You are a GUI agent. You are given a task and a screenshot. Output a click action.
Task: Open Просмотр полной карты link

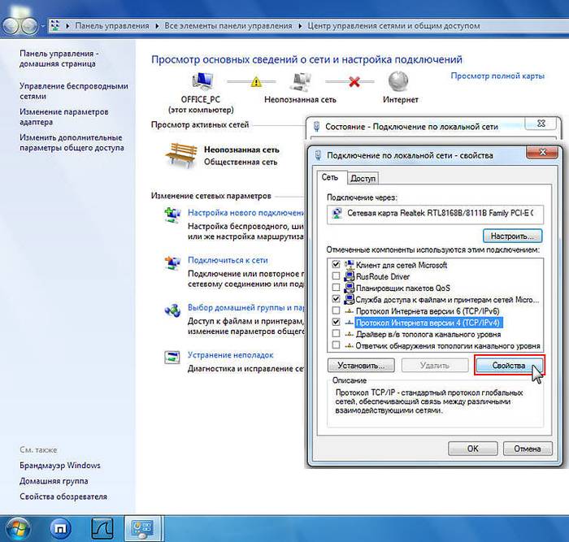[497, 76]
